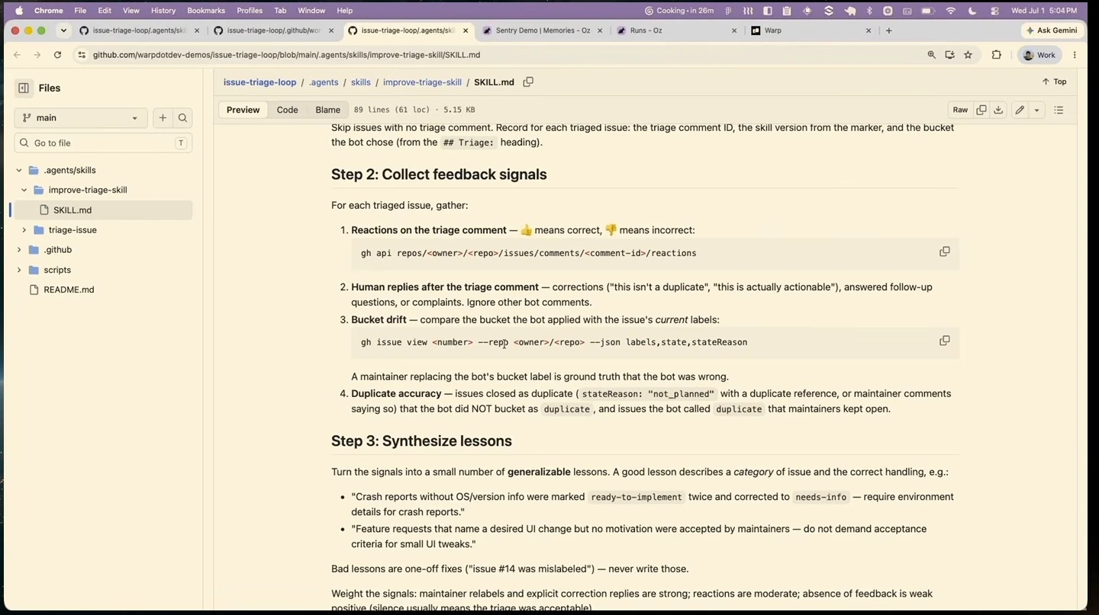Reload the current page
The width and height of the screenshot is (1099, 615).
[x=57, y=55]
